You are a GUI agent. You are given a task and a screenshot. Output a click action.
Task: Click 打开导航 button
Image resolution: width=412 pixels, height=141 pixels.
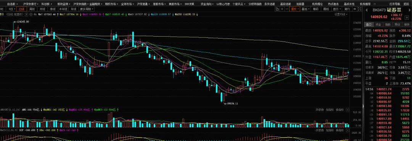[x=395, y=4]
